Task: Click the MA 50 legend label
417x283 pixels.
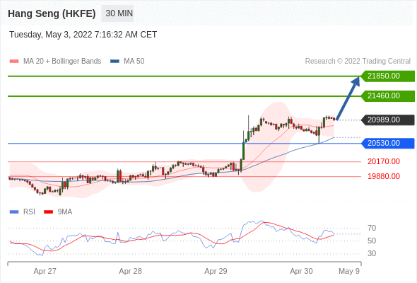Action: pyautogui.click(x=134, y=62)
